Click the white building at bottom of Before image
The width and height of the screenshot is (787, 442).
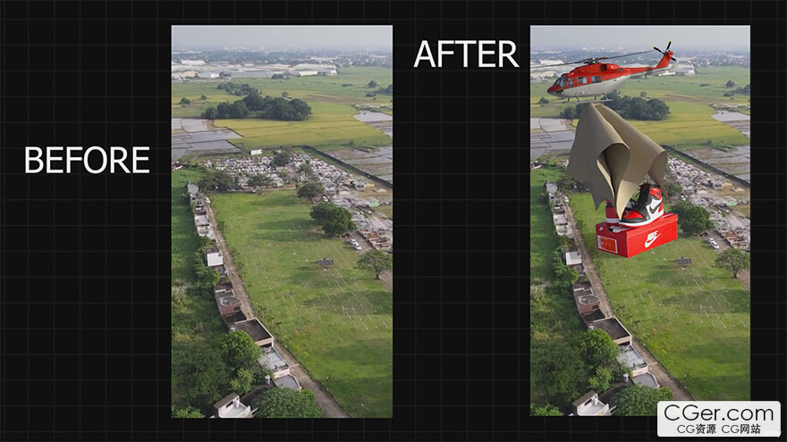[x=233, y=405]
